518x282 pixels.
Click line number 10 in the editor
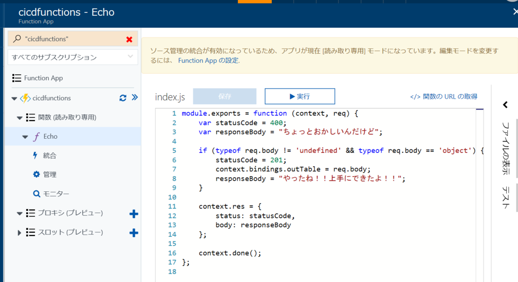click(172, 197)
